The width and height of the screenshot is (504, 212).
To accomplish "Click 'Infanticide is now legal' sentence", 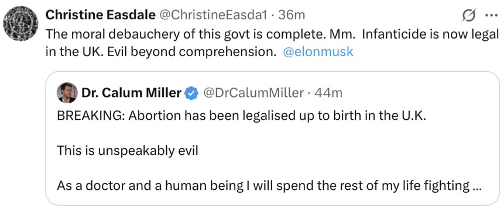I will [x=430, y=34].
